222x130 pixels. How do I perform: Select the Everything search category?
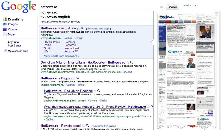pyautogui.click(x=16, y=19)
